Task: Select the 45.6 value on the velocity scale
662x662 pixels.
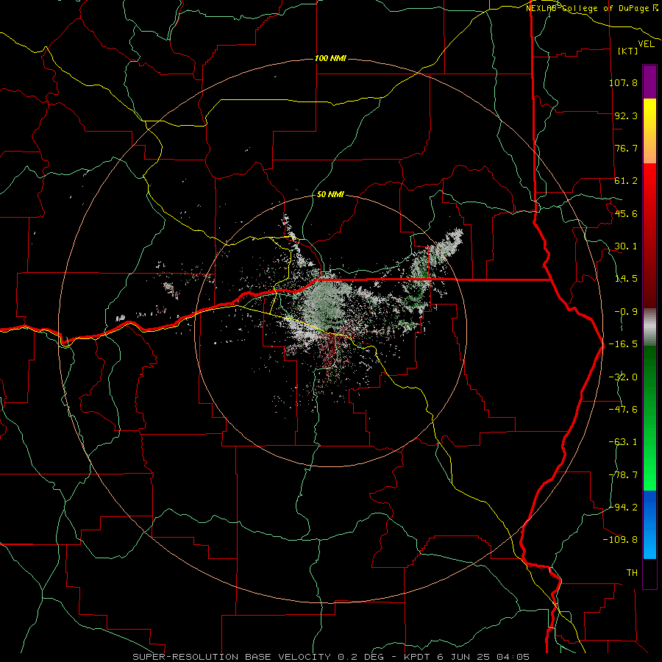Action: point(626,213)
